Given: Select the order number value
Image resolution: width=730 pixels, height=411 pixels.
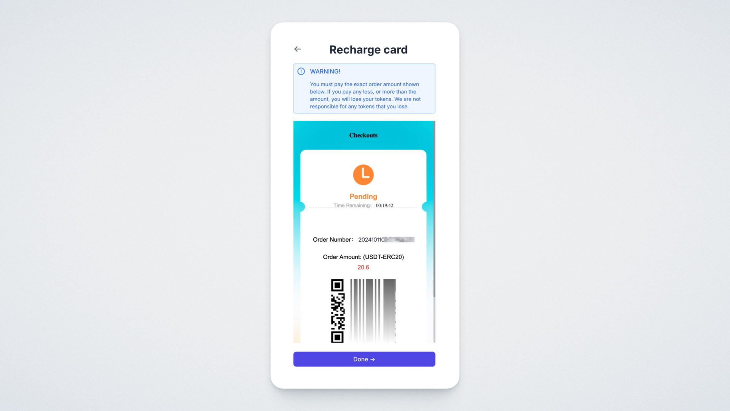Looking at the screenshot, I should [x=386, y=239].
